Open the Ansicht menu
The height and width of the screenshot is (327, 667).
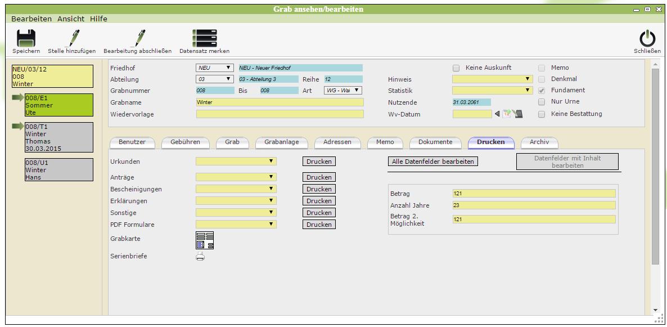tap(71, 19)
